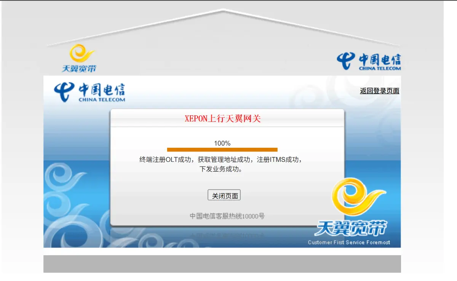The width and height of the screenshot is (457, 281).
Task: Click the 100% progress label
Action: coord(222,143)
